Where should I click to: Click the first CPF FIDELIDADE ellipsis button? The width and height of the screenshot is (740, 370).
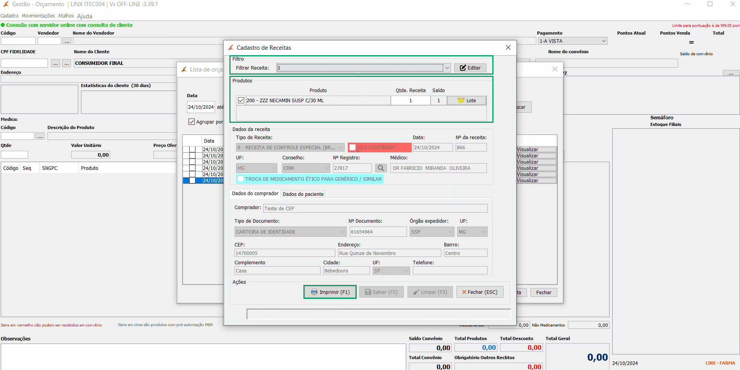coord(56,63)
